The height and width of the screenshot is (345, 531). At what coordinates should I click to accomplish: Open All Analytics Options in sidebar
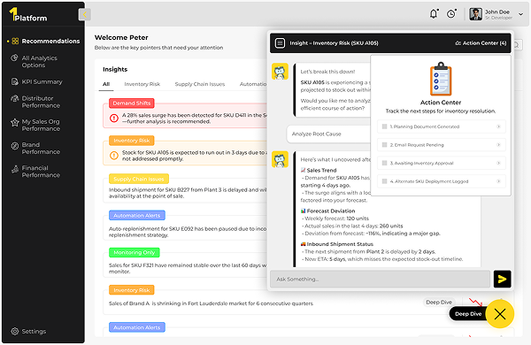coord(39,62)
